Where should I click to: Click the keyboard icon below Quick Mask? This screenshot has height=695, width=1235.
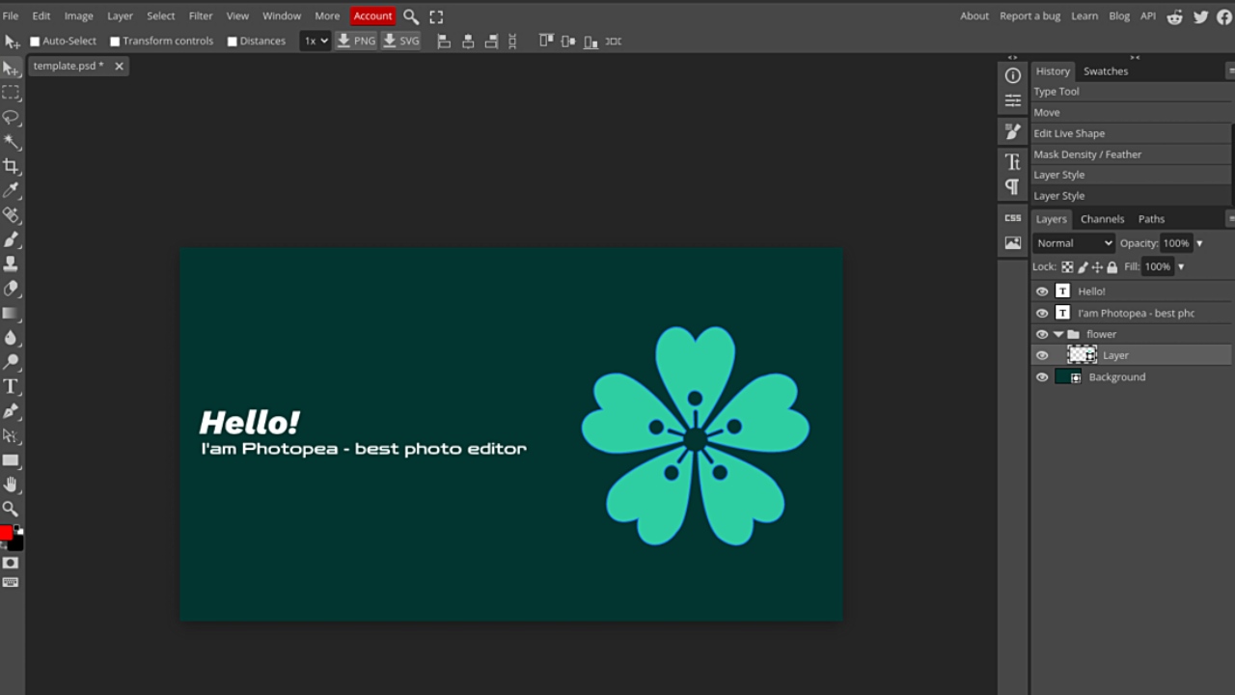click(x=11, y=582)
